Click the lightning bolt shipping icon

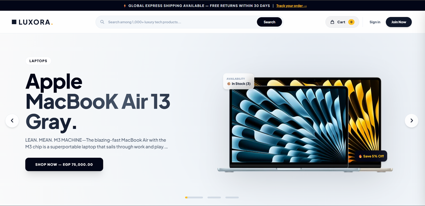coord(125,6)
